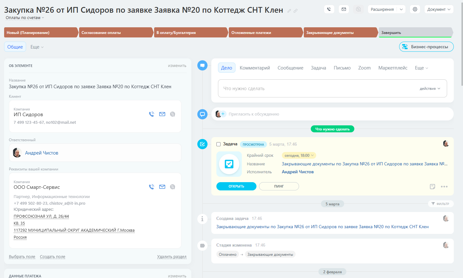The height and width of the screenshot is (278, 463).
Task: Open 'Оплаты по счетам' dropdown under title
Action: (25, 18)
